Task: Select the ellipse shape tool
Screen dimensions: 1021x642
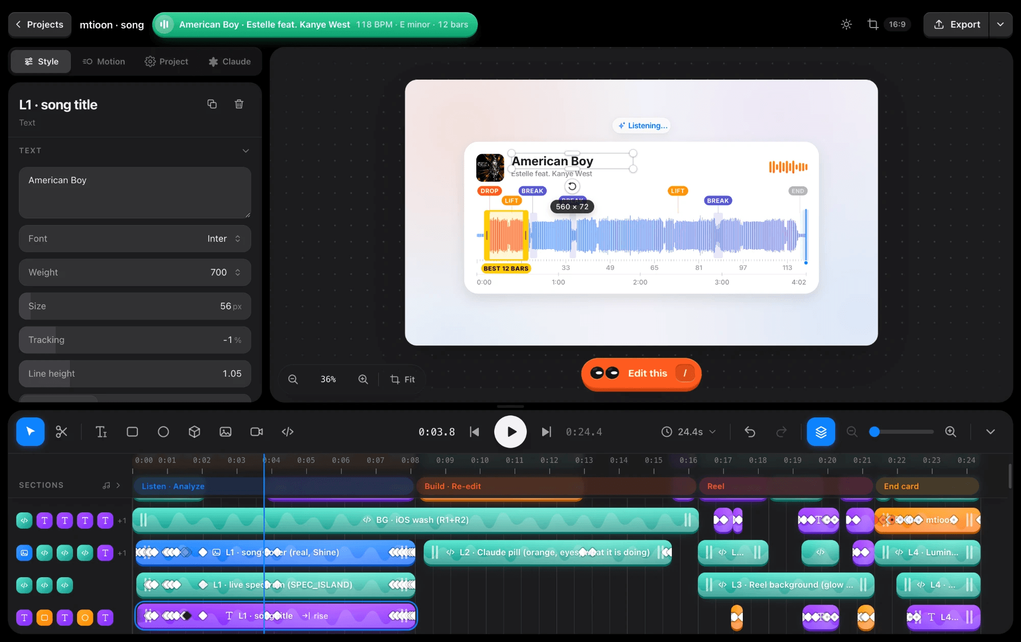Action: pyautogui.click(x=163, y=432)
